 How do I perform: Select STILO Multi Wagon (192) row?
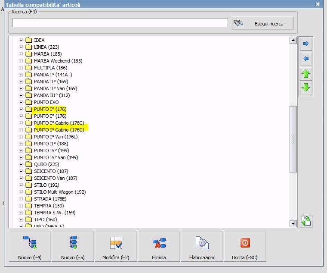(x=60, y=192)
